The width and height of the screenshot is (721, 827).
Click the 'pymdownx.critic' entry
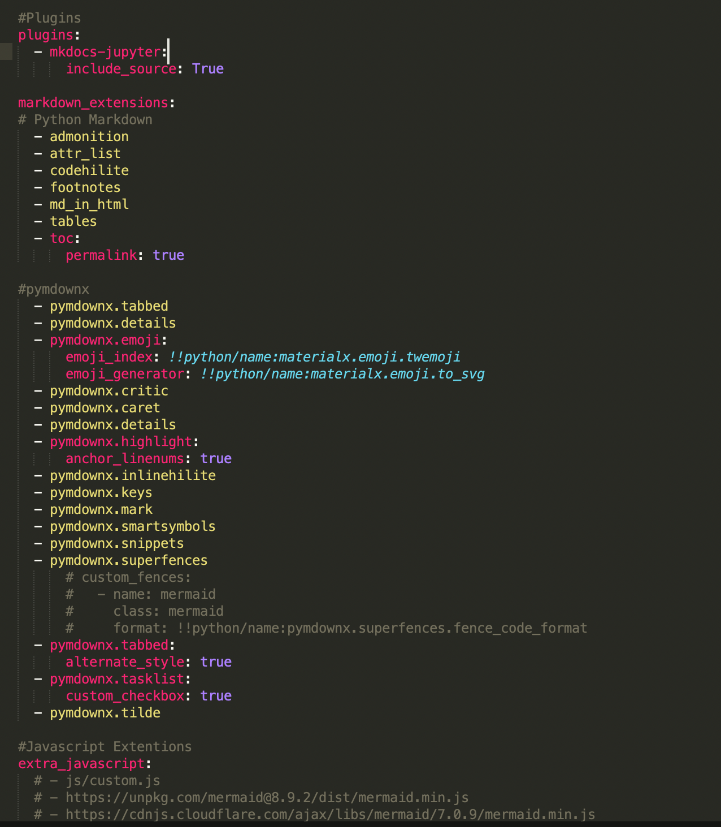click(x=109, y=391)
